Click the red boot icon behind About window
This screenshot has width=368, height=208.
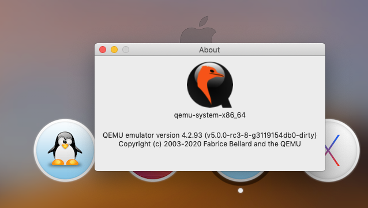pos(153,176)
